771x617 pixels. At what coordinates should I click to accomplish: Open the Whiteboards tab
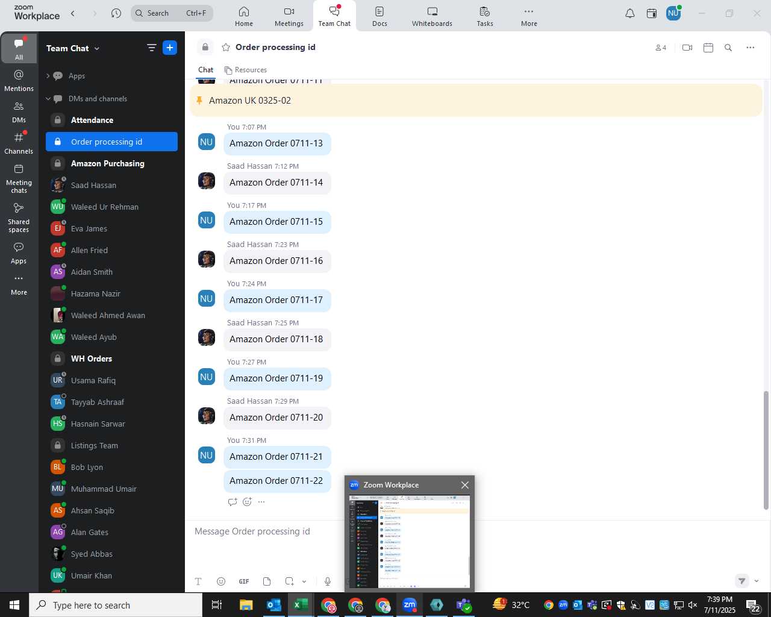click(432, 16)
